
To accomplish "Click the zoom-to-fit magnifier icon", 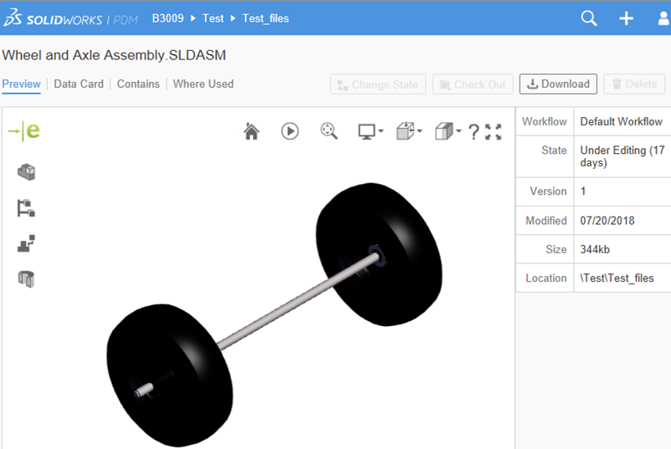I will pyautogui.click(x=329, y=131).
